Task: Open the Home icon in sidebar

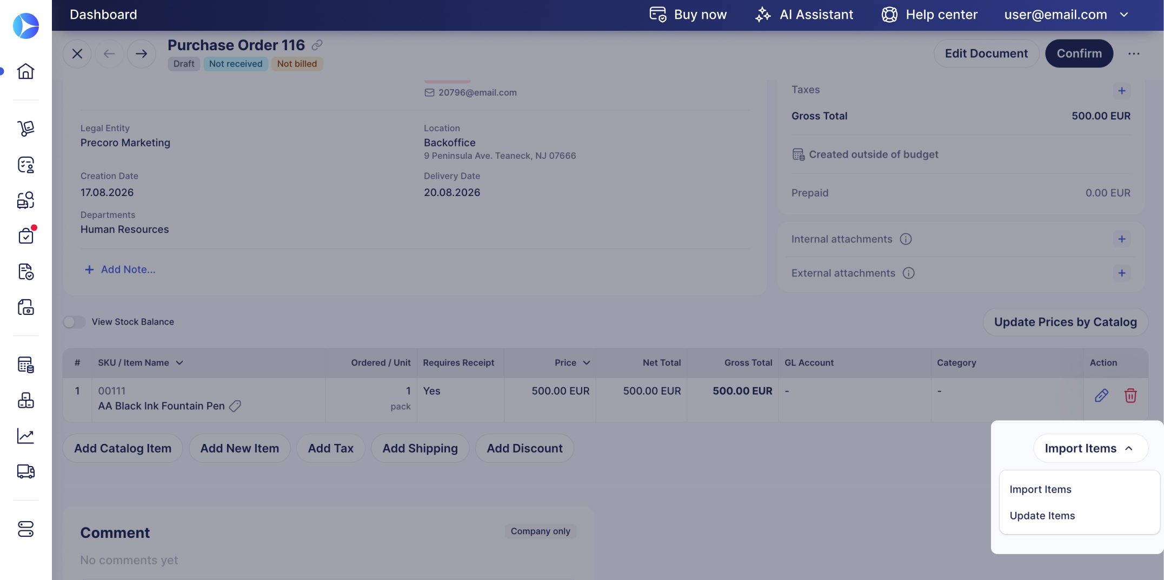Action: tap(25, 71)
